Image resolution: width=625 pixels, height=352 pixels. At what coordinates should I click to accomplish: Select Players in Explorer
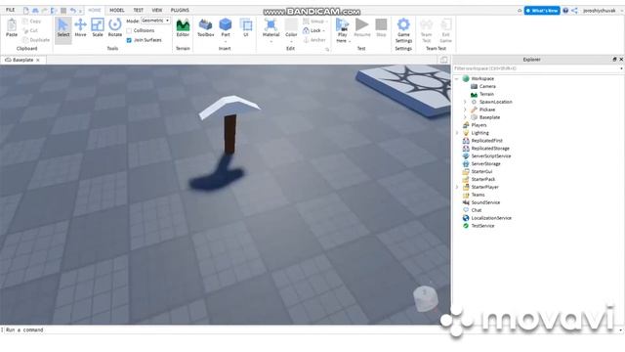(x=479, y=125)
